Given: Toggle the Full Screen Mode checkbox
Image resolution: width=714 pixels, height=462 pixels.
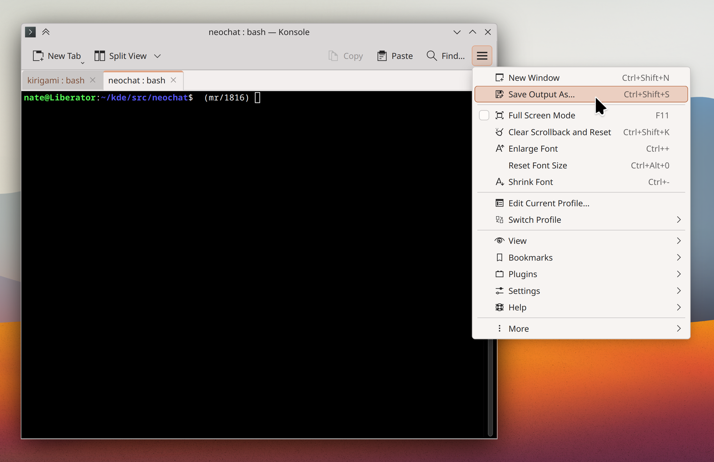Looking at the screenshot, I should click(484, 115).
